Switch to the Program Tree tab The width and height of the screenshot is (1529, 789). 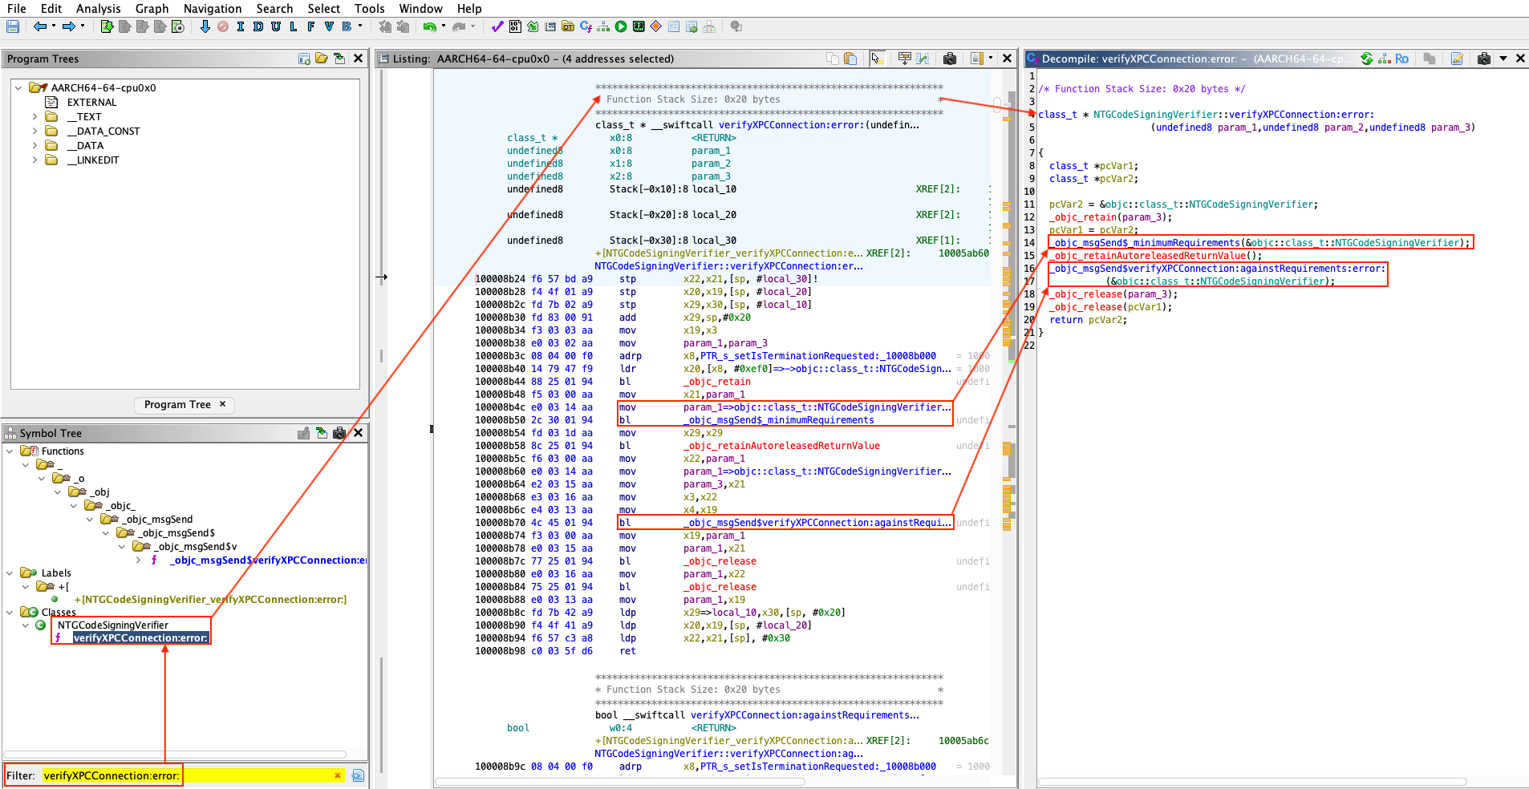click(x=177, y=405)
